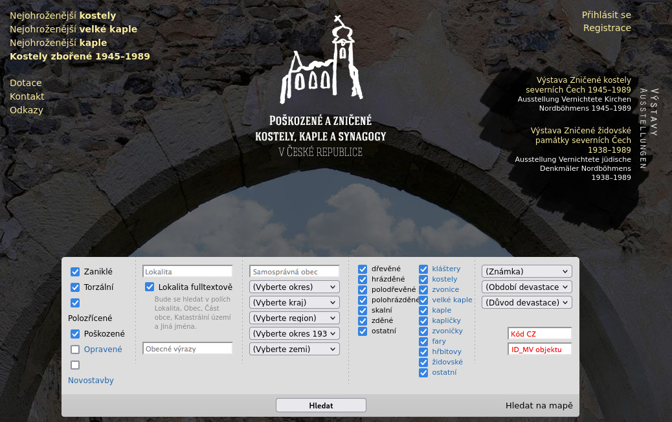This screenshot has width=672, height=422.
Task: Uncheck the Zaniklé checkbox
Action: pos(75,272)
